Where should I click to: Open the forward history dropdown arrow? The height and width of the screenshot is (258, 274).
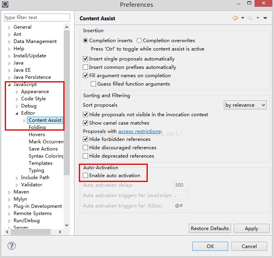258,18
